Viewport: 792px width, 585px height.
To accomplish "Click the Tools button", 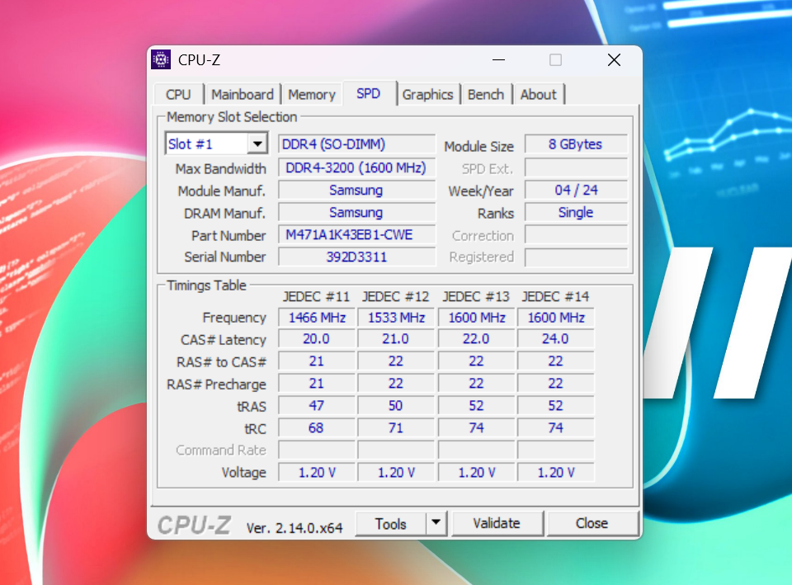I will click(390, 523).
